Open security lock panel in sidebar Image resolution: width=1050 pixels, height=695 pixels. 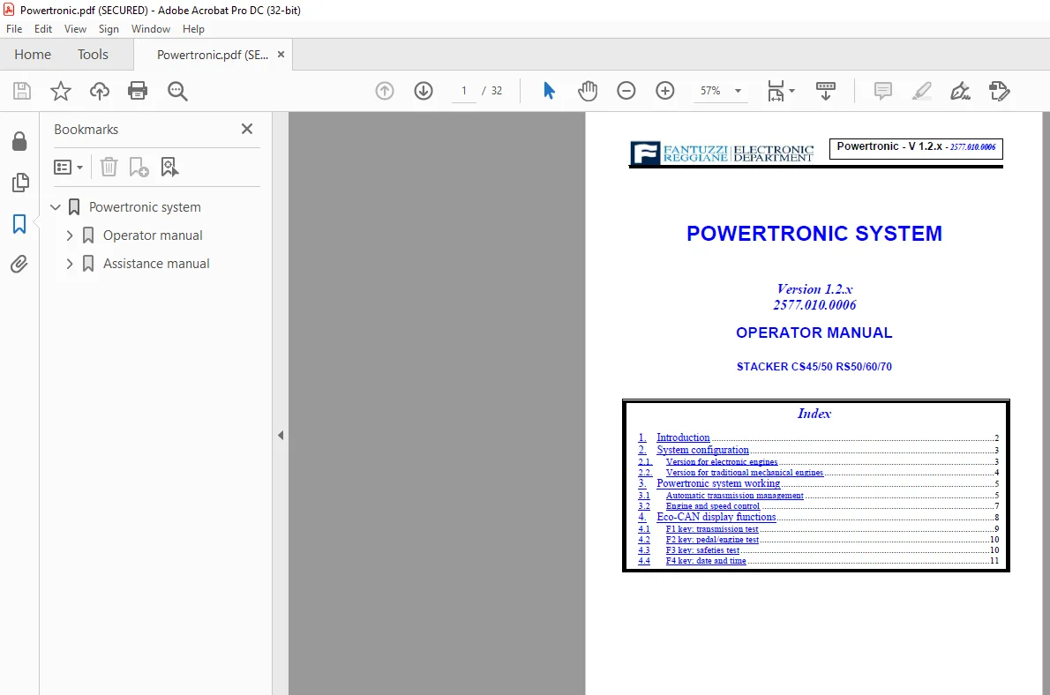point(19,141)
